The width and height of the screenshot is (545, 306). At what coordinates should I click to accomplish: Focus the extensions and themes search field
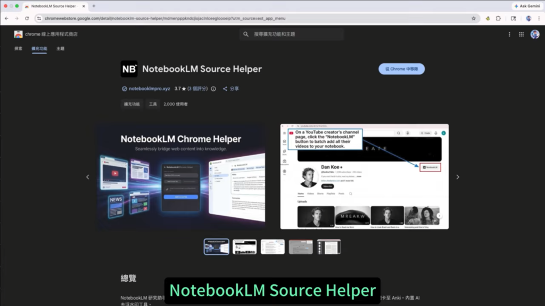[292, 34]
